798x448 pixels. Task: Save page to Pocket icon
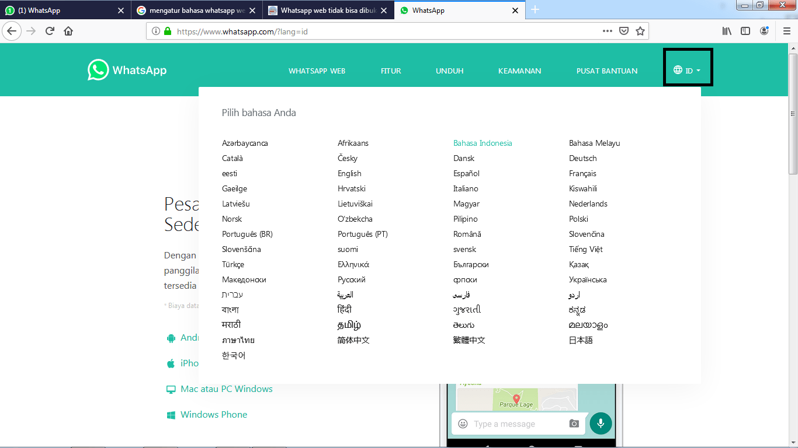pos(624,32)
